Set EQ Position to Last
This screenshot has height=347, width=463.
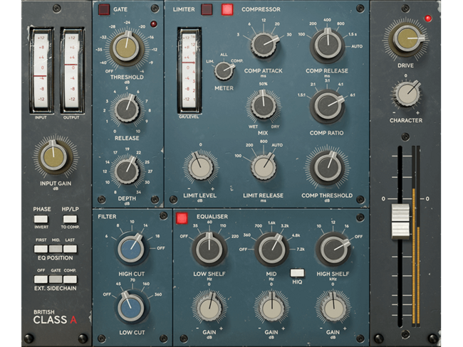70,249
